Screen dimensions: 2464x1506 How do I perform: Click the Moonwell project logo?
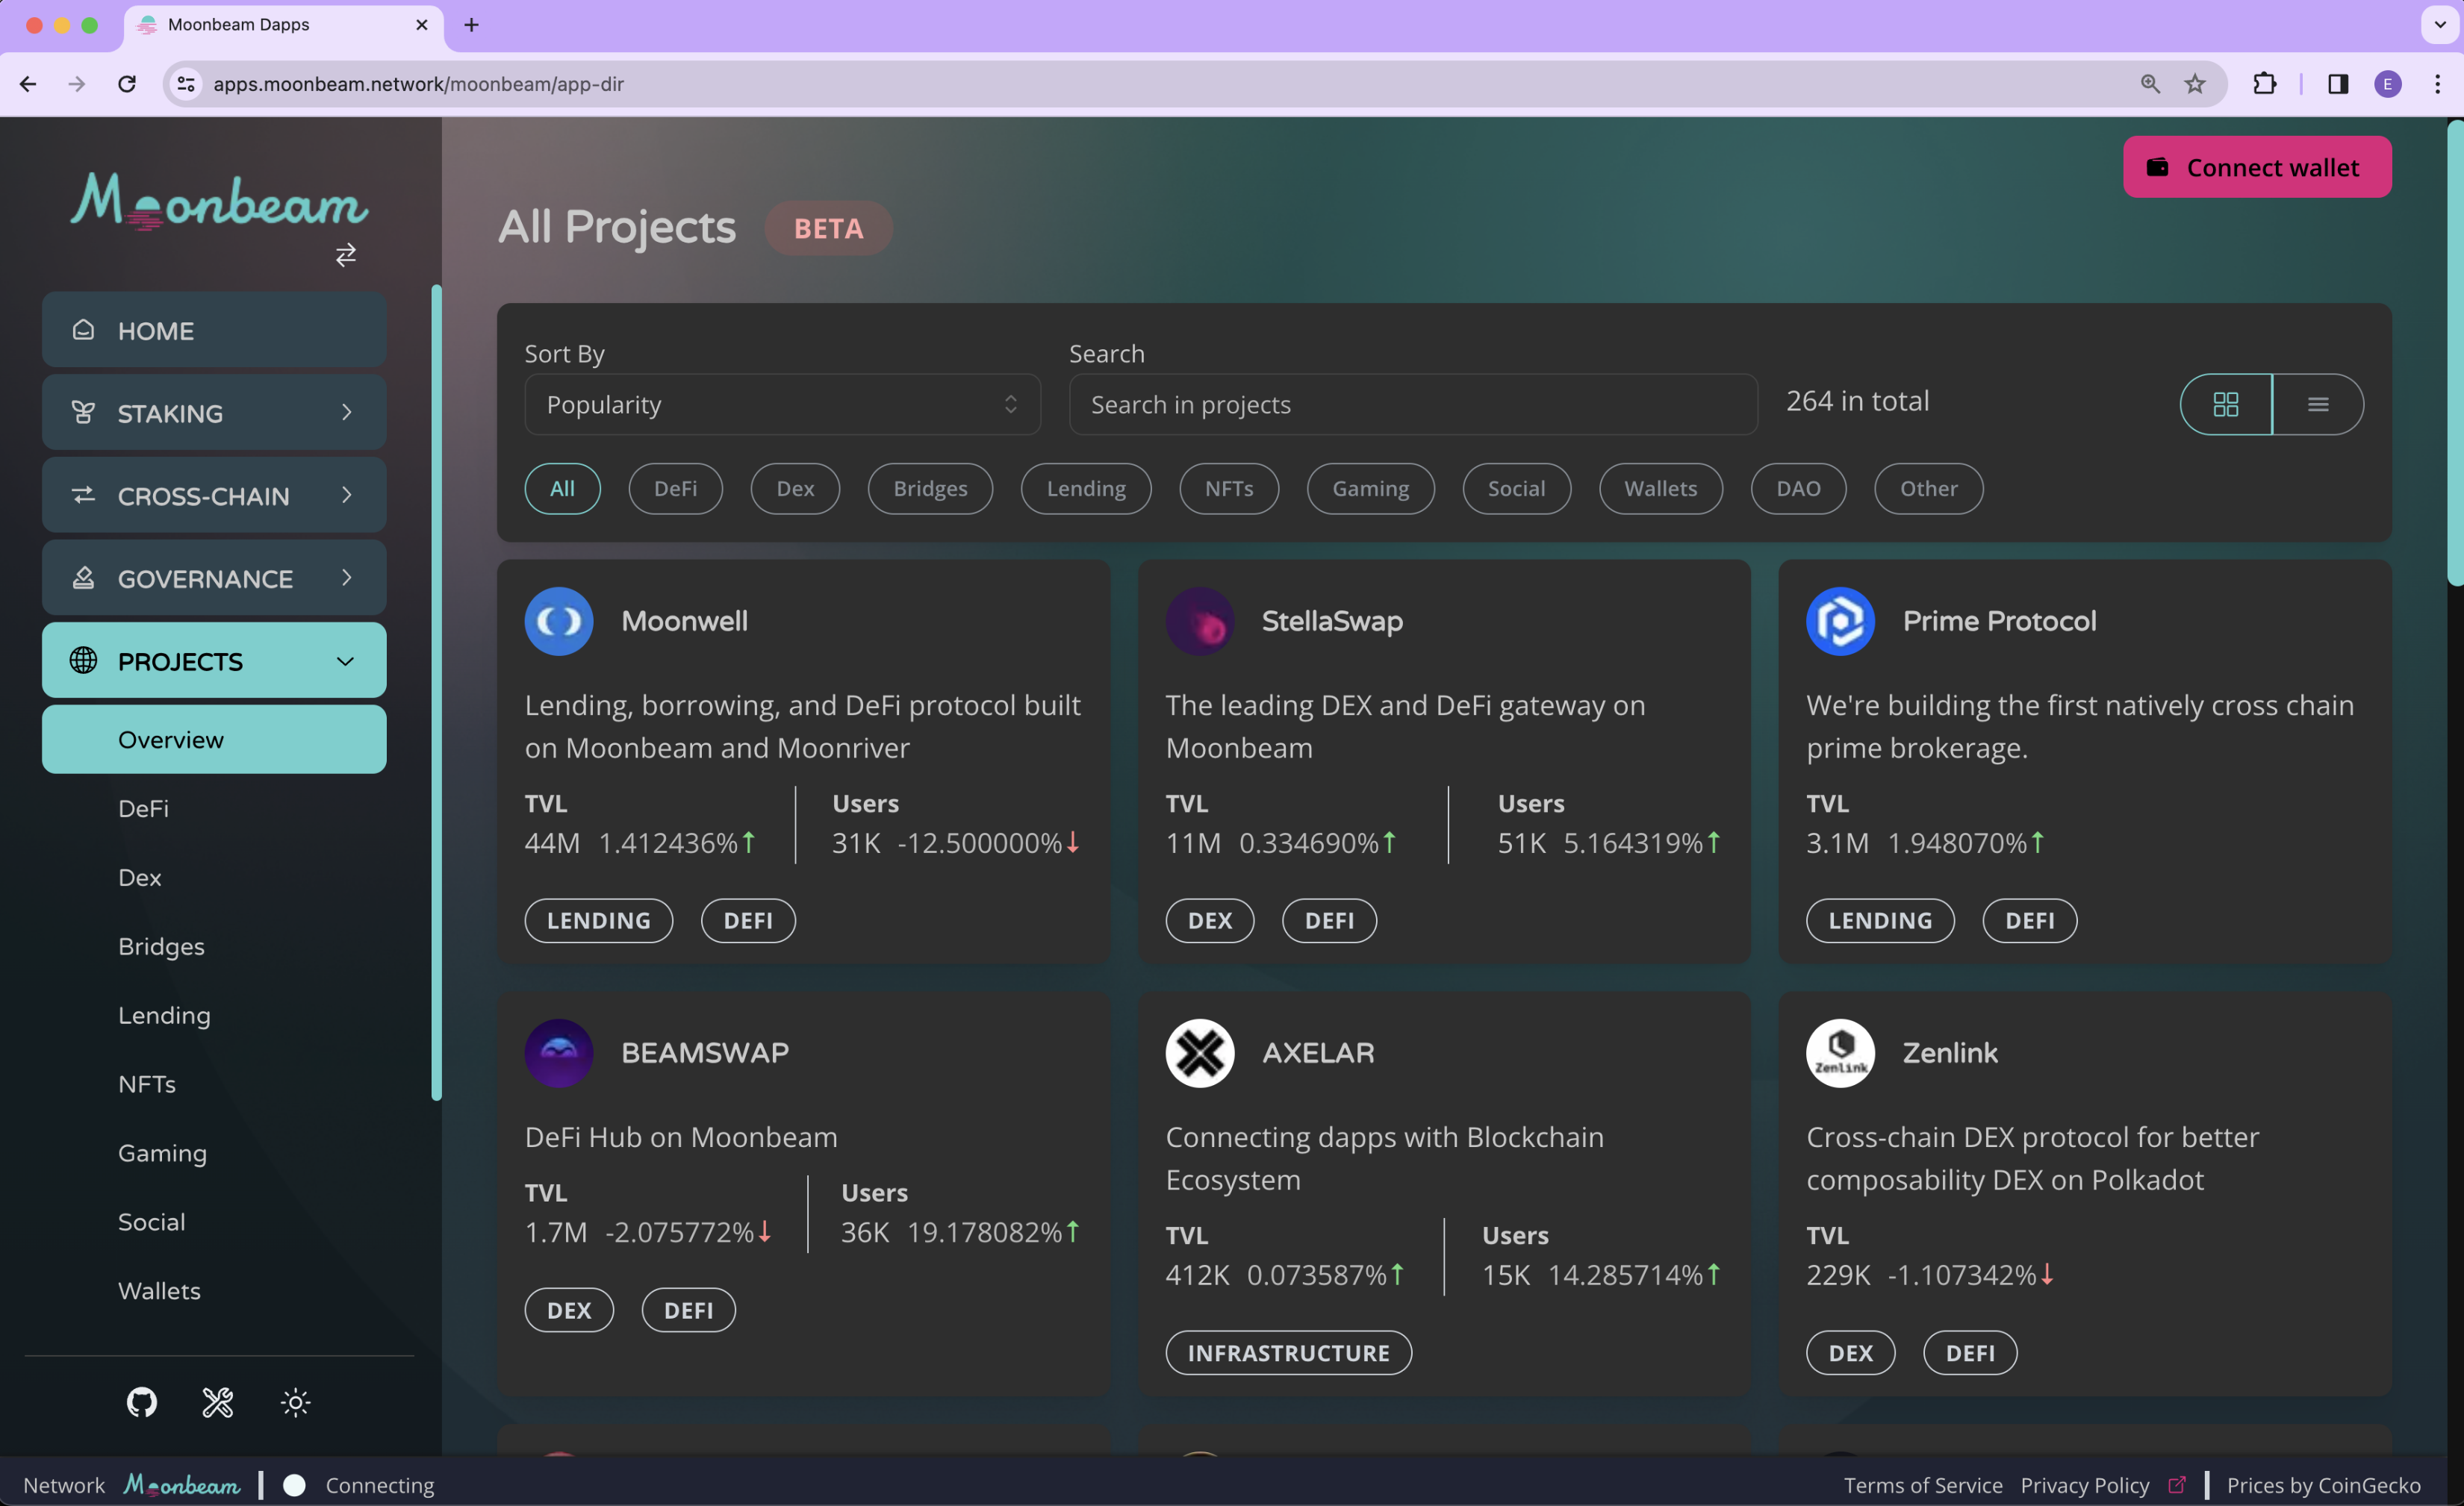tap(559, 621)
